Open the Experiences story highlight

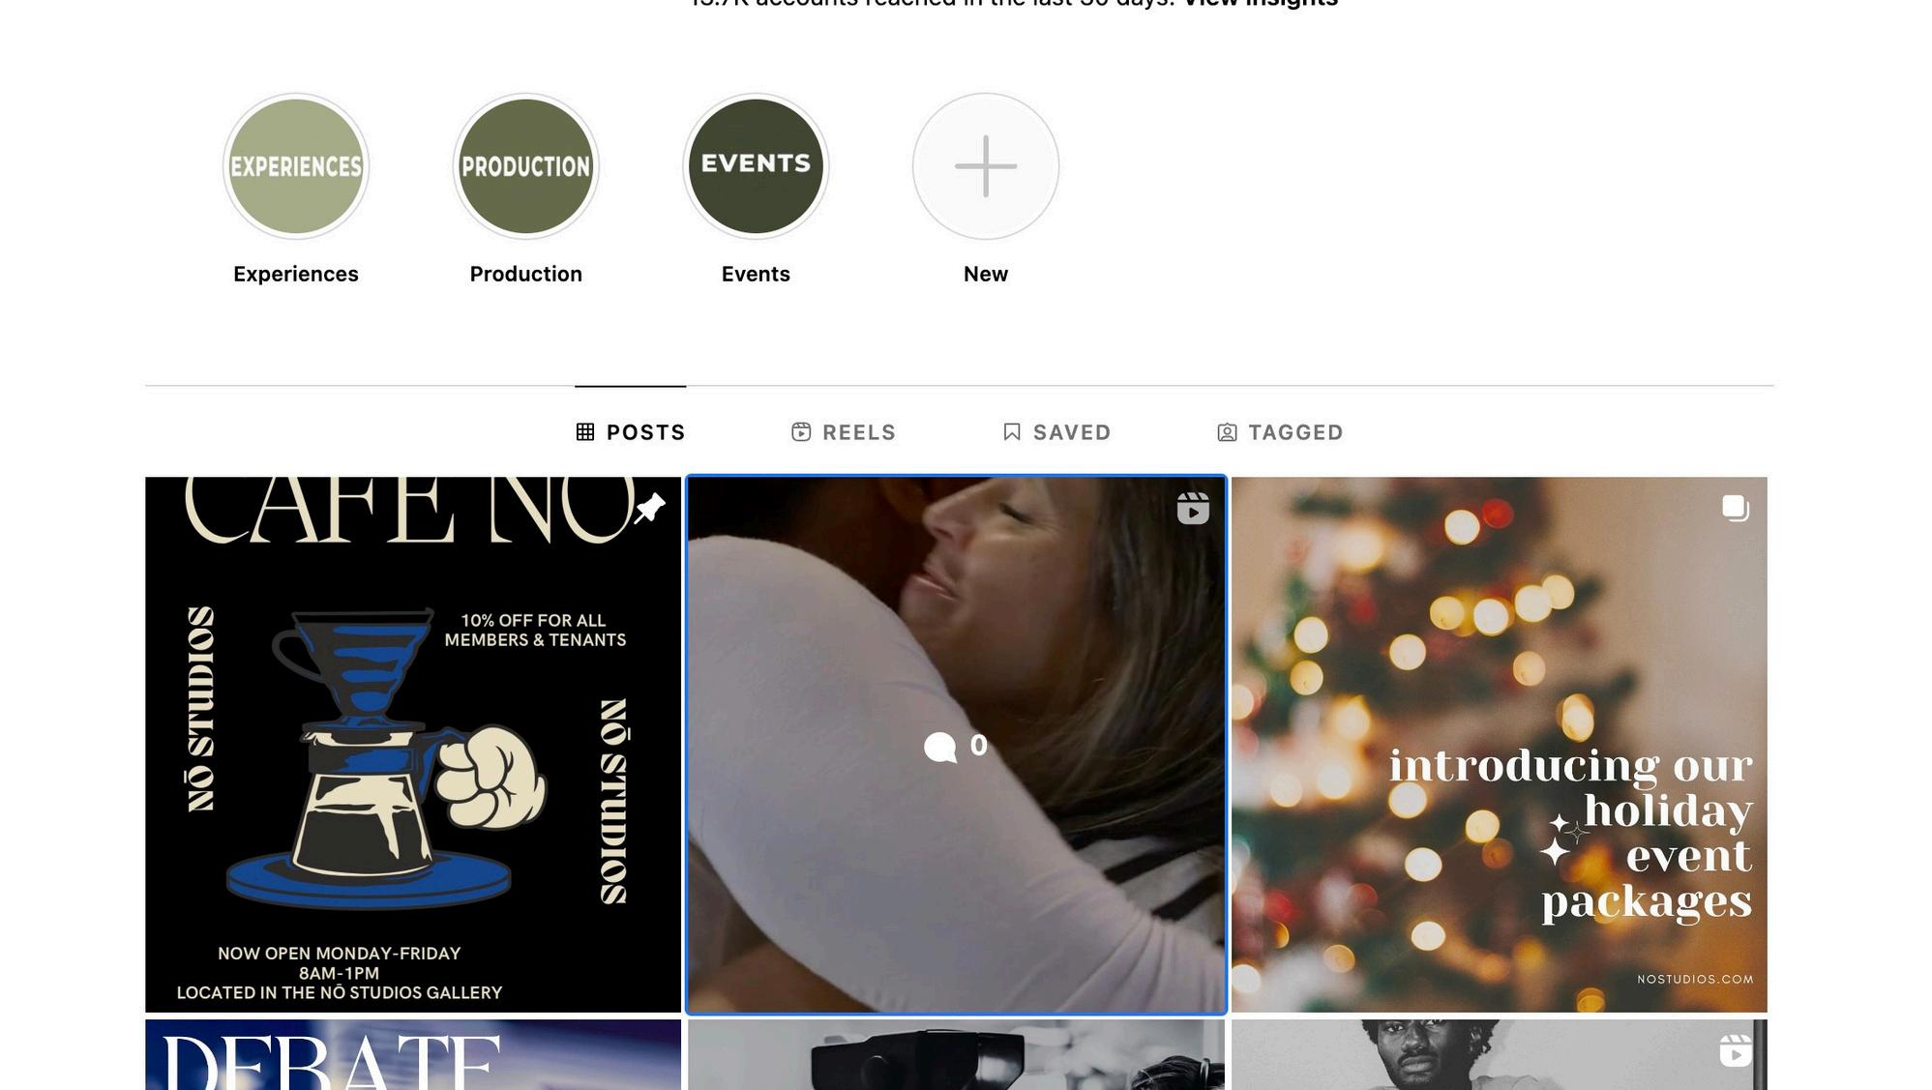[x=296, y=166]
